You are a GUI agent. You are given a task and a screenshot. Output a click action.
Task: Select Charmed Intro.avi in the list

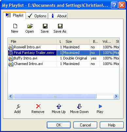28,64
